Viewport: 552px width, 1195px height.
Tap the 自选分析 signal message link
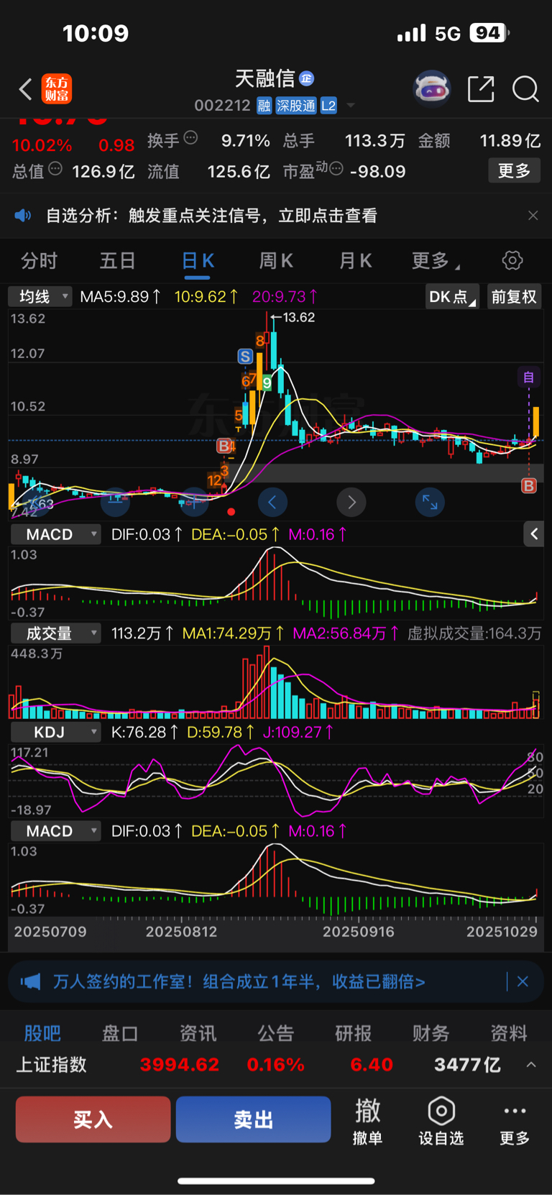[211, 215]
